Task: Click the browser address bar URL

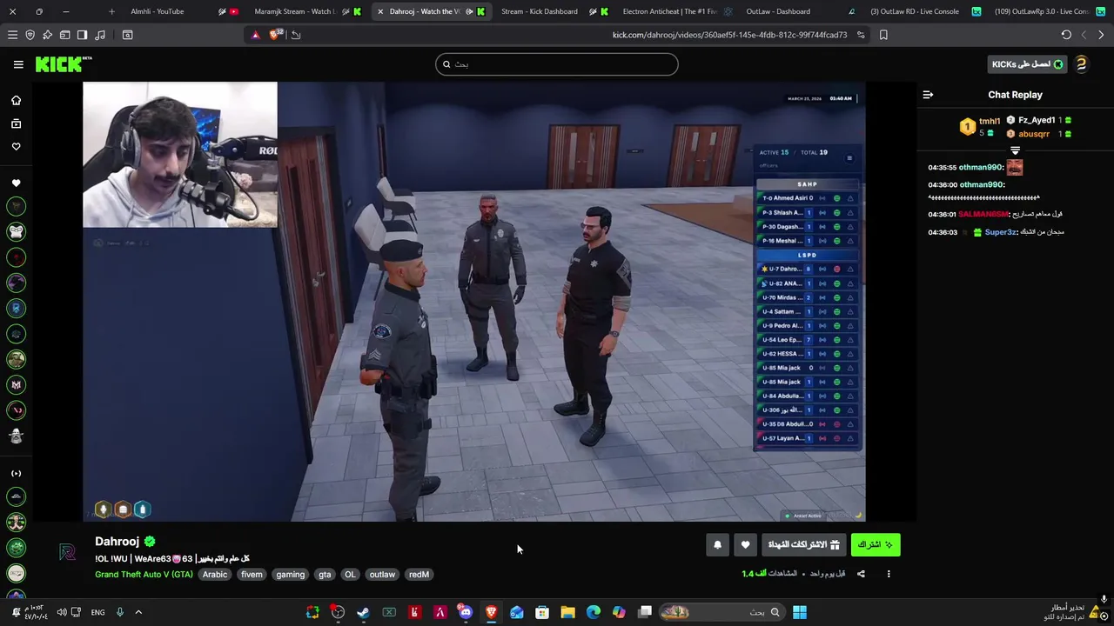Action: tap(729, 35)
